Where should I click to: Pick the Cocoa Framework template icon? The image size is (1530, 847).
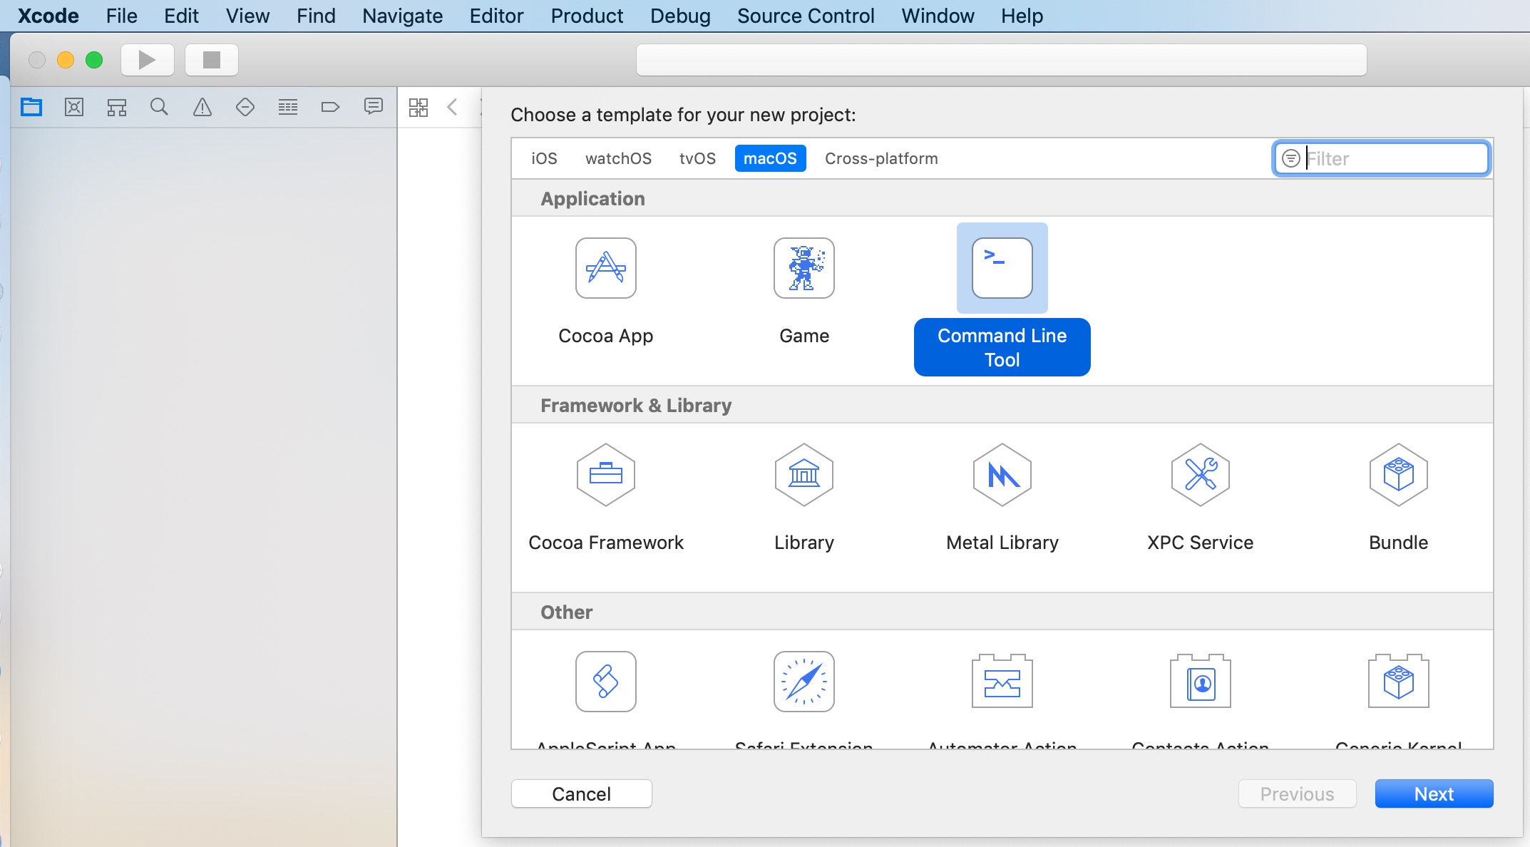coord(606,475)
